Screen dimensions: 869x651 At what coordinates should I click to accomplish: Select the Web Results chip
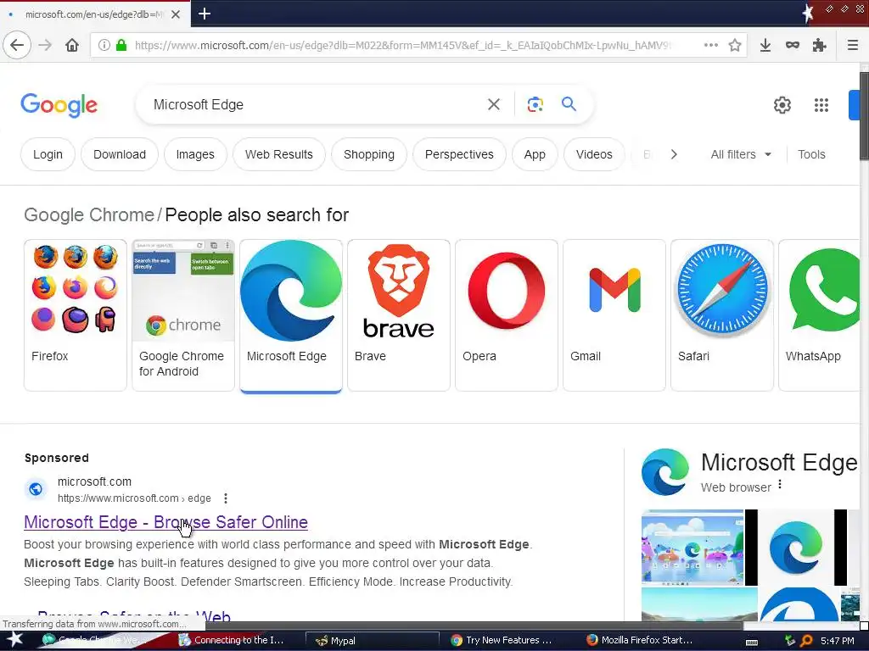pos(278,154)
